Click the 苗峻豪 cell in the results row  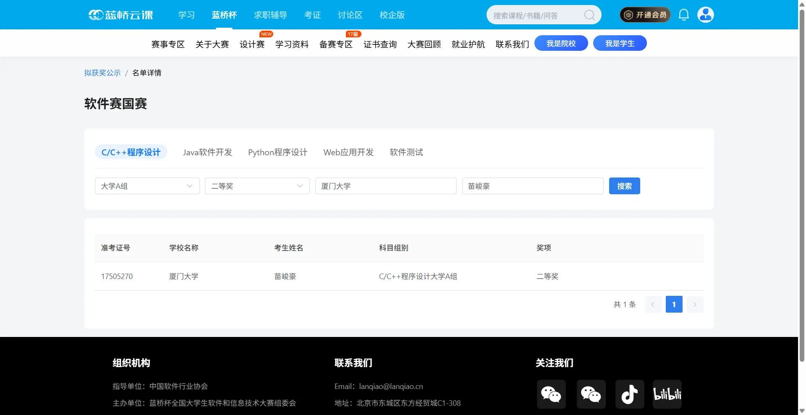pos(285,277)
